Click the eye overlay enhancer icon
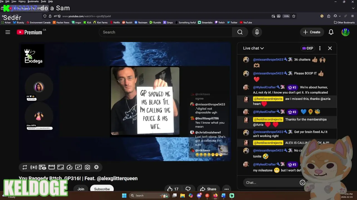Viewport: 357px width, 200px height. (x=43, y=167)
